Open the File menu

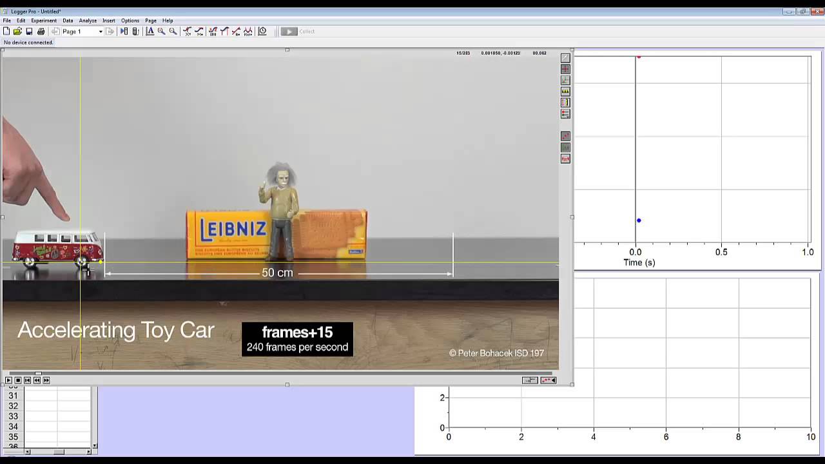6,21
